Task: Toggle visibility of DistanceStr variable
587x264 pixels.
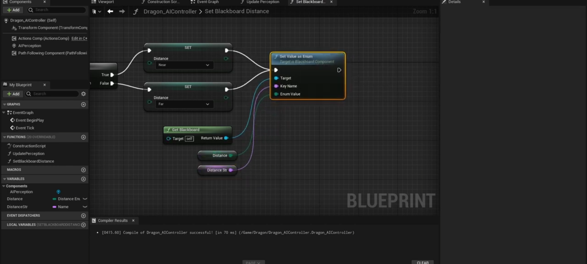Action: click(x=85, y=207)
